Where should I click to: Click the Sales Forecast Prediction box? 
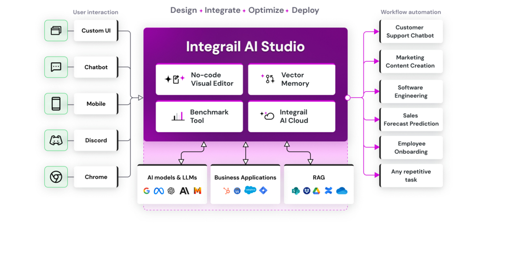click(411, 120)
